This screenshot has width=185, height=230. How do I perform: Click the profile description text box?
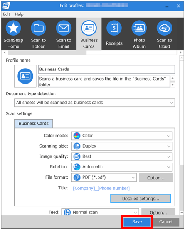click(104, 81)
